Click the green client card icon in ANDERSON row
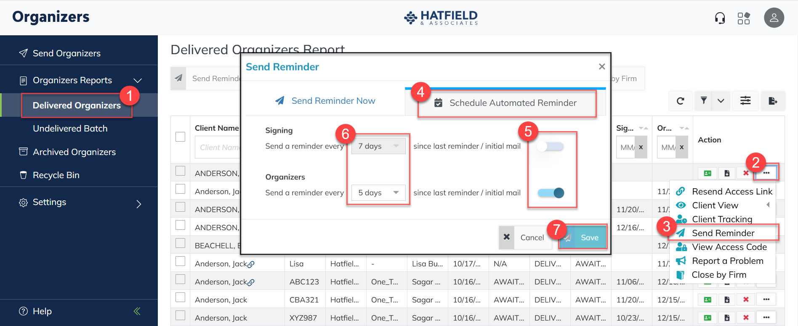The height and width of the screenshot is (326, 798). (x=708, y=173)
